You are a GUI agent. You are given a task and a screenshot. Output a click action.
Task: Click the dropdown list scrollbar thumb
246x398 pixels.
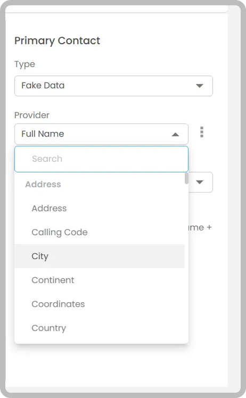pos(186,178)
